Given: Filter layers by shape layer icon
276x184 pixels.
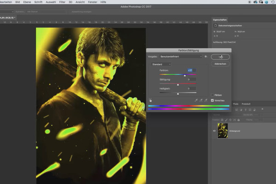Looking at the screenshot, I should (x=250, y=109).
